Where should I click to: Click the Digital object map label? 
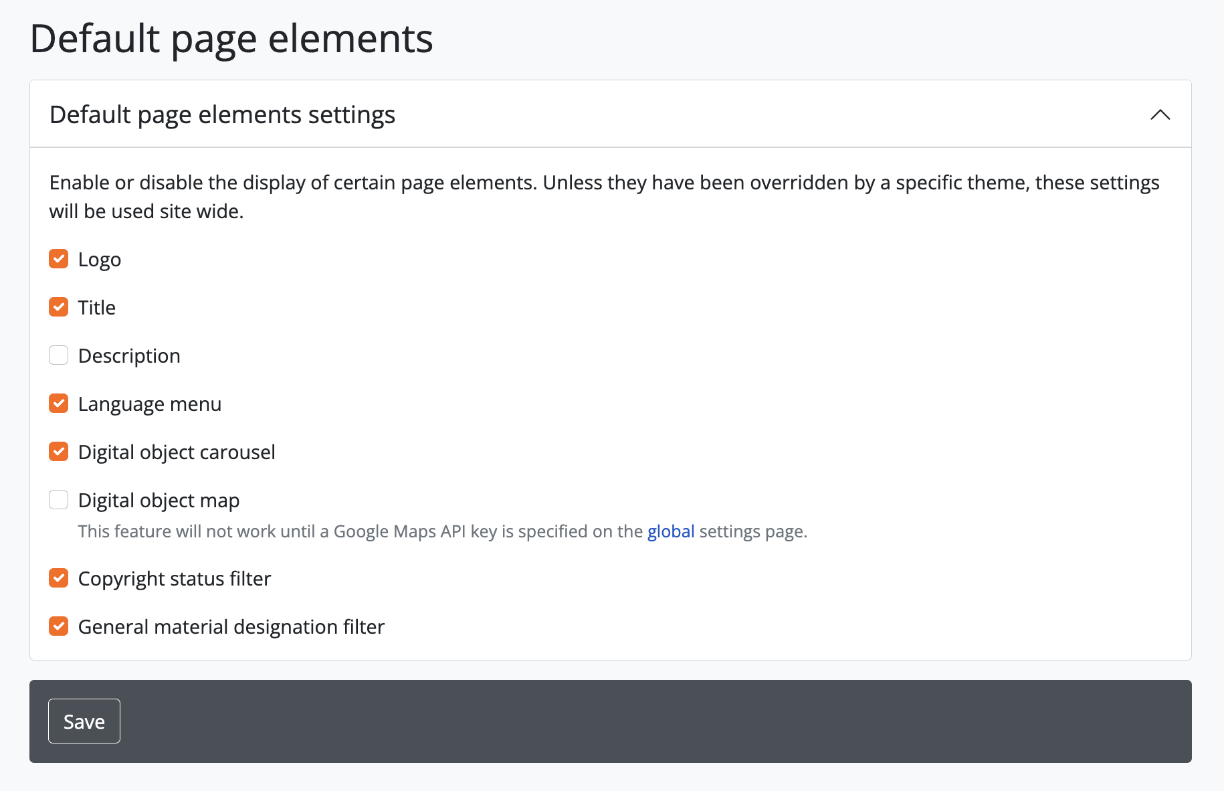point(159,501)
